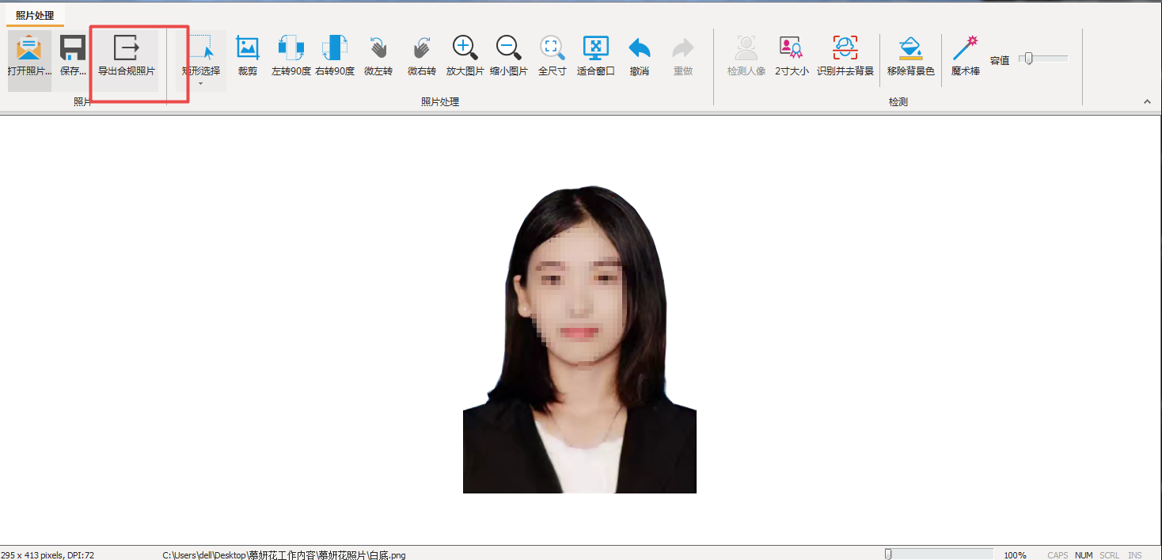Screen dimensions: 1162x560
Task: Click the 保存 floppy disk icon
Action: [x=73, y=55]
